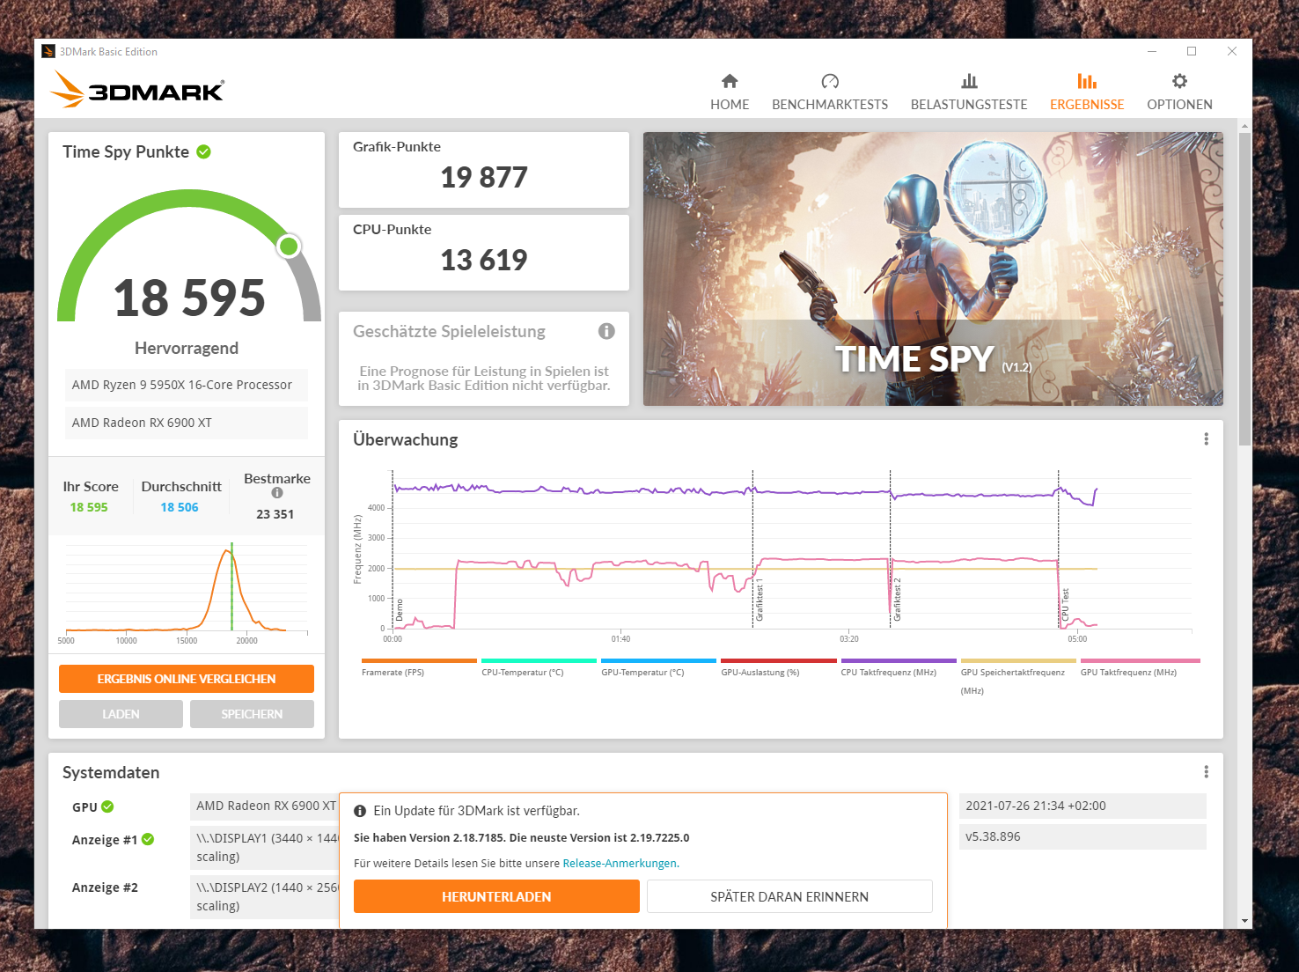The width and height of the screenshot is (1299, 972).
Task: Open the OPTIONEN tab
Action: tap(1179, 104)
